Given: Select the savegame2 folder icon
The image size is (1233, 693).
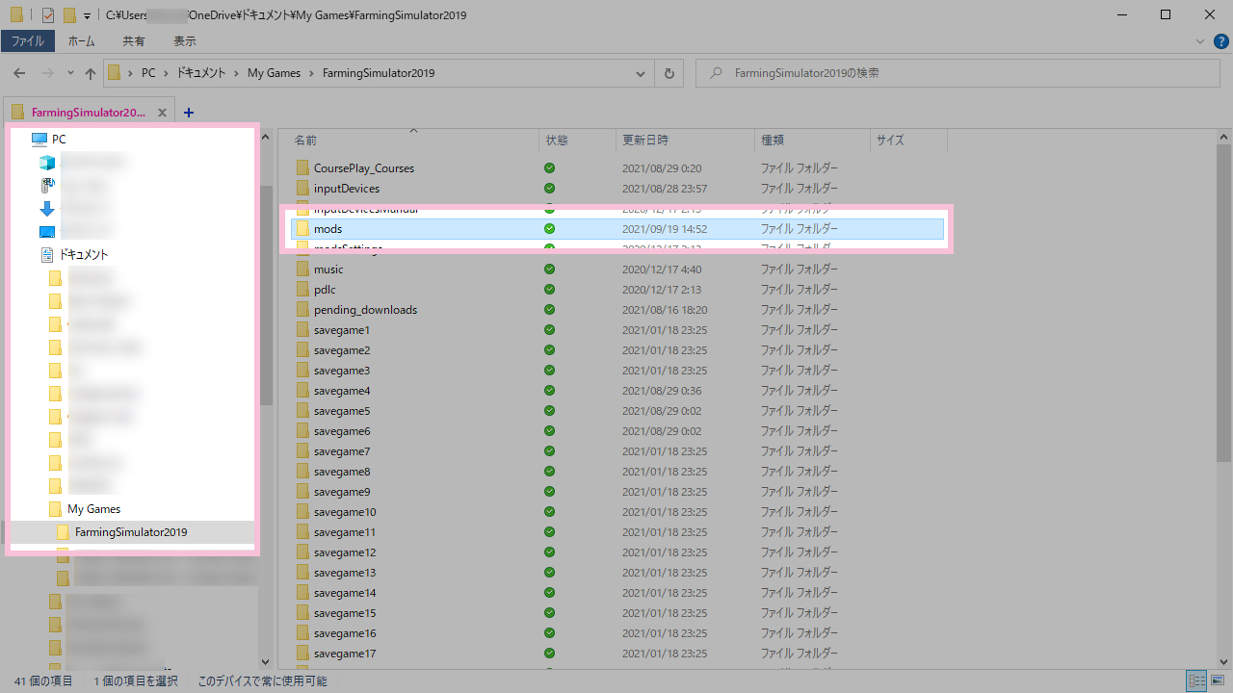Looking at the screenshot, I should 302,350.
